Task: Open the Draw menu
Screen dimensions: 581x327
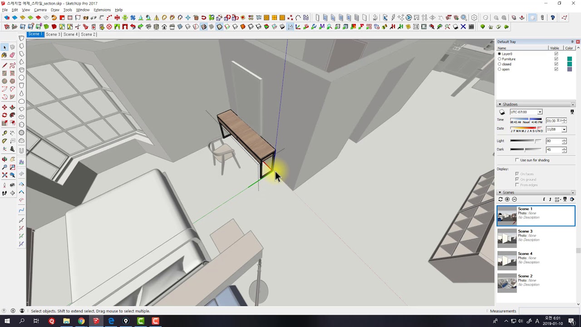Action: [55, 10]
